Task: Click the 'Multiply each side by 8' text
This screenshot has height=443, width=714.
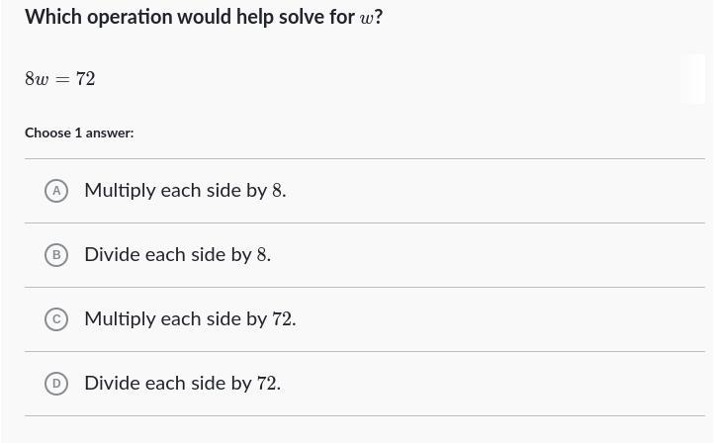Action: [185, 191]
